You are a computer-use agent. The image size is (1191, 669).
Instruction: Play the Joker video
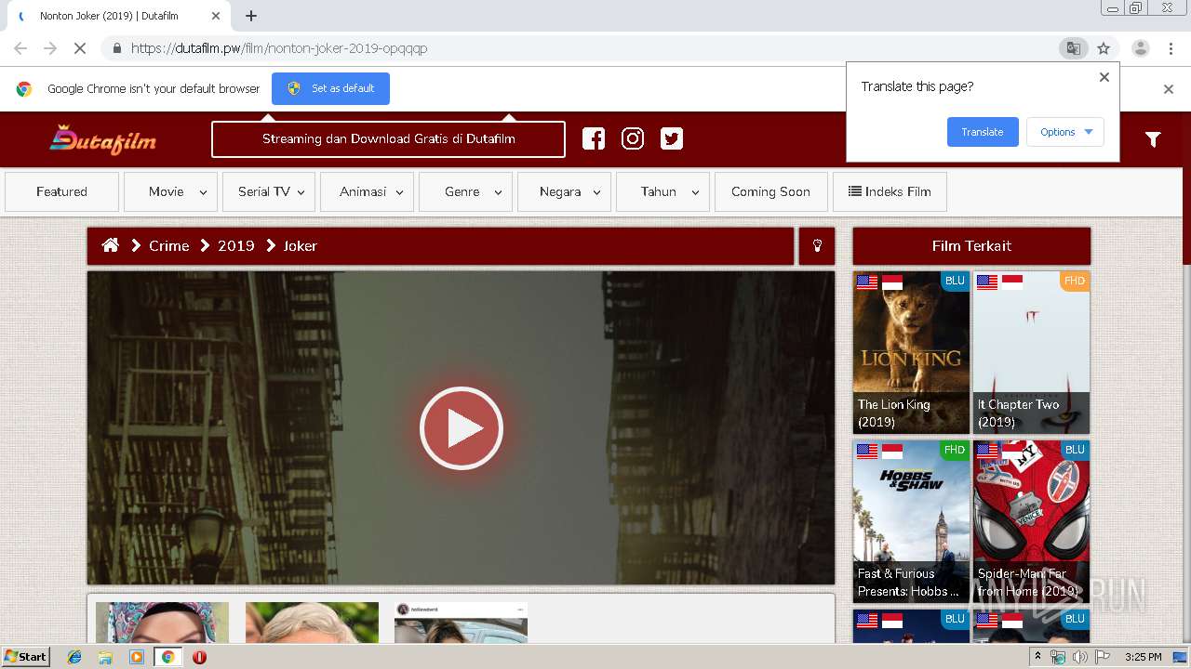[462, 428]
